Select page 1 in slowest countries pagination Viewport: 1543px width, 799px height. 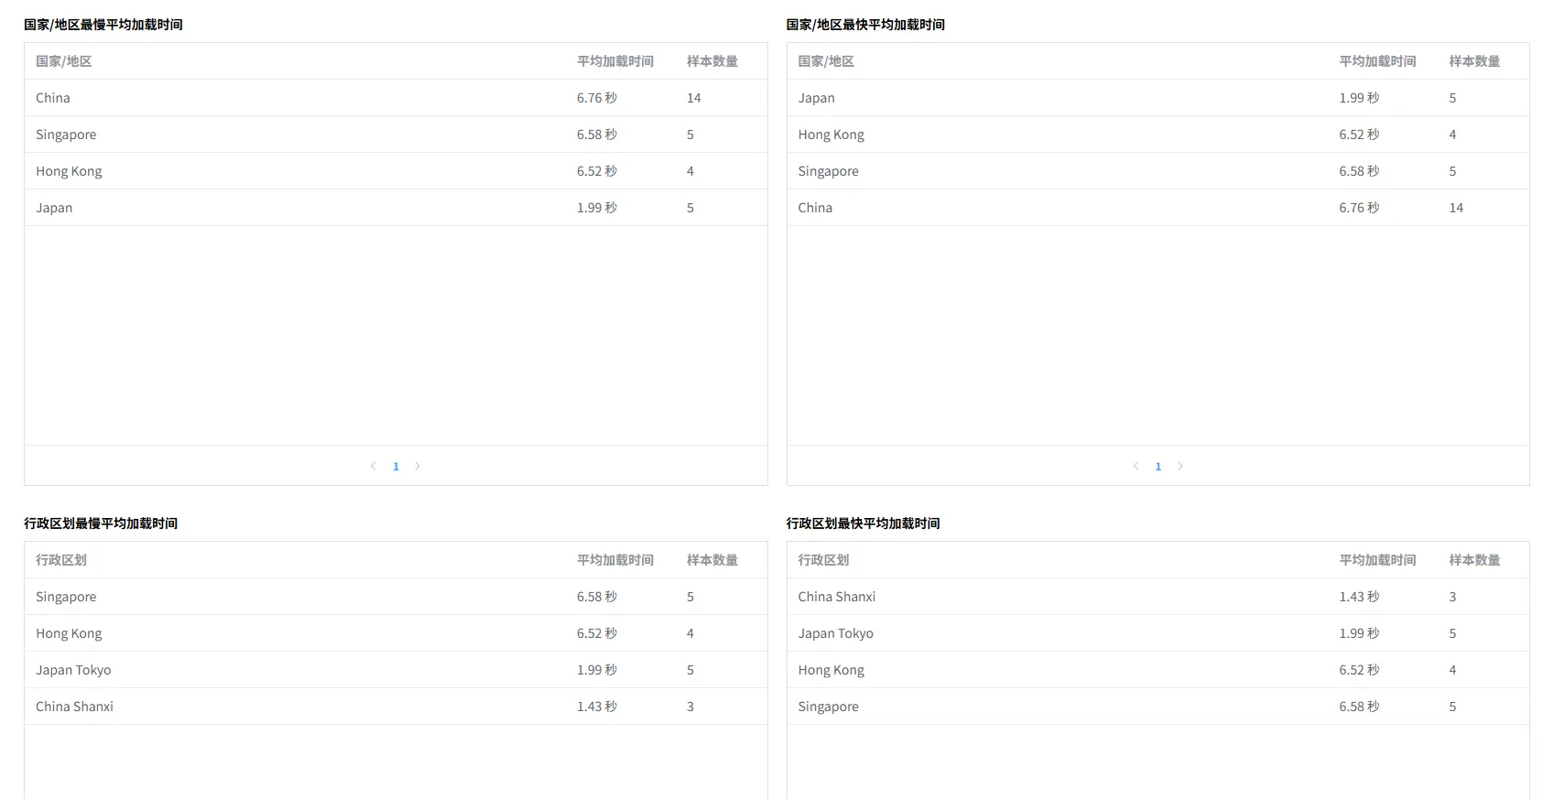(x=396, y=466)
